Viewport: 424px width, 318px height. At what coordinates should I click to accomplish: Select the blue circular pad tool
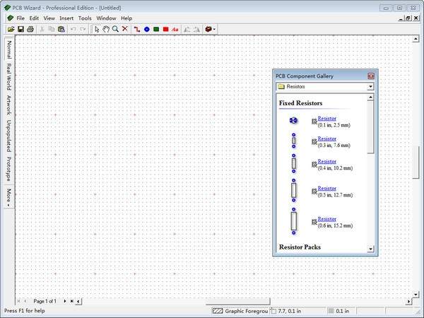(x=147, y=29)
